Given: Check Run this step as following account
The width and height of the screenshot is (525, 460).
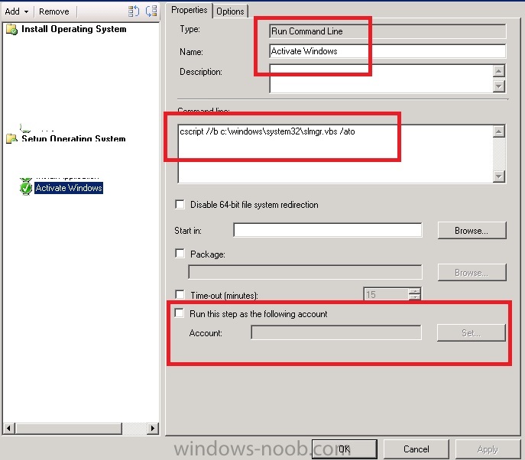Looking at the screenshot, I should point(180,313).
